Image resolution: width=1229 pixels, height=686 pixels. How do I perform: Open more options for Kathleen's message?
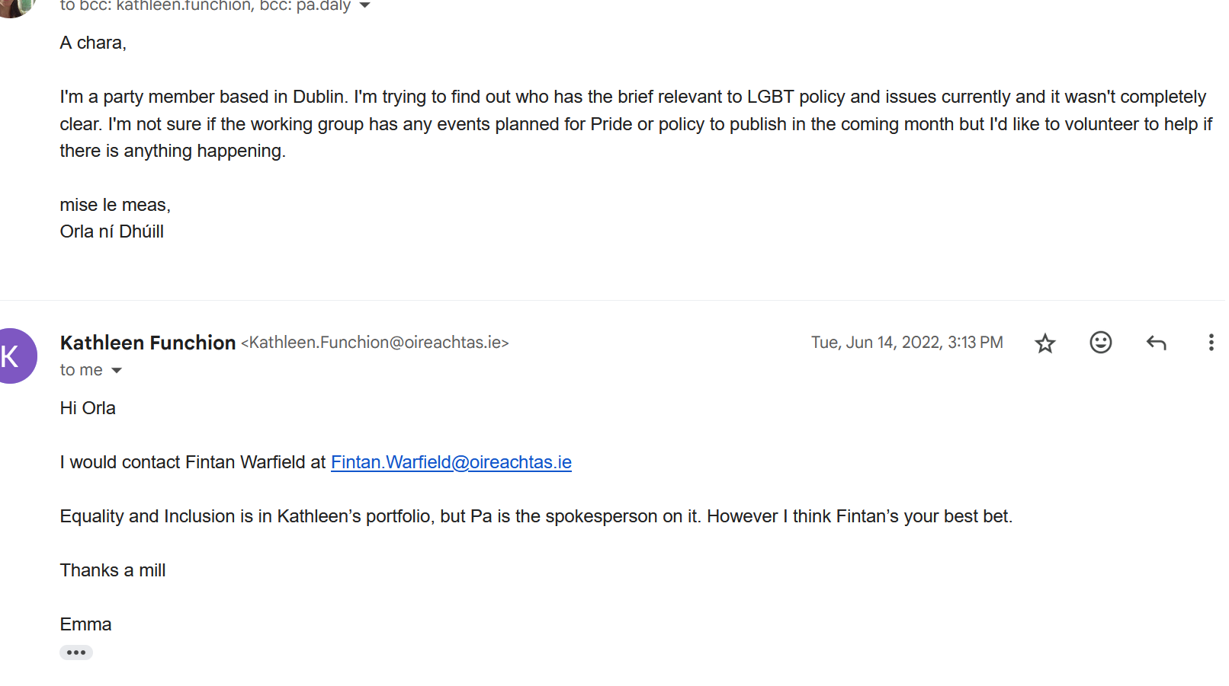[x=1211, y=343]
